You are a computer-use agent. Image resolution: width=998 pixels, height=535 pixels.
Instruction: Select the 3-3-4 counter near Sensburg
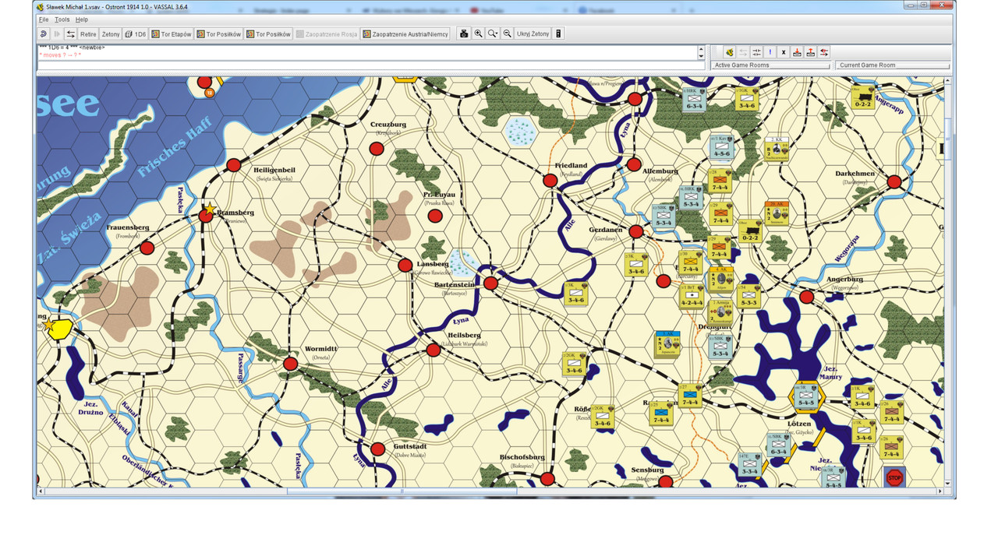(749, 465)
